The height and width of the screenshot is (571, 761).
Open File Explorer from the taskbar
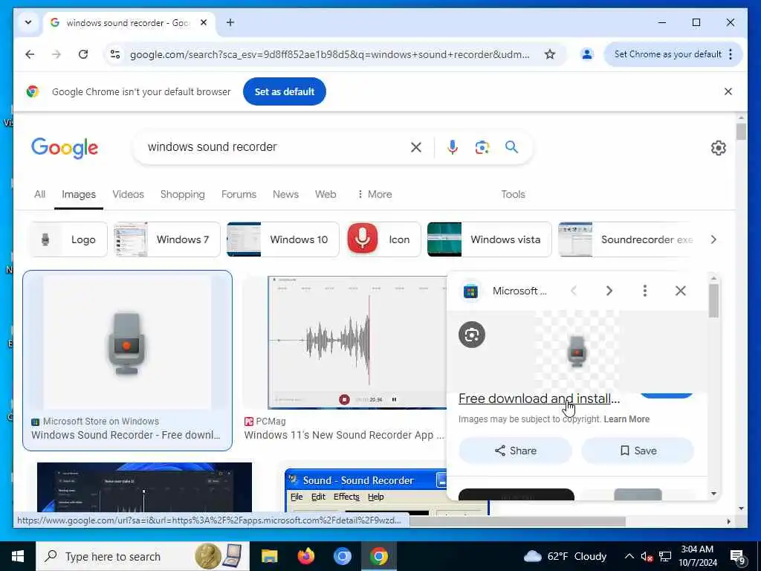point(269,556)
